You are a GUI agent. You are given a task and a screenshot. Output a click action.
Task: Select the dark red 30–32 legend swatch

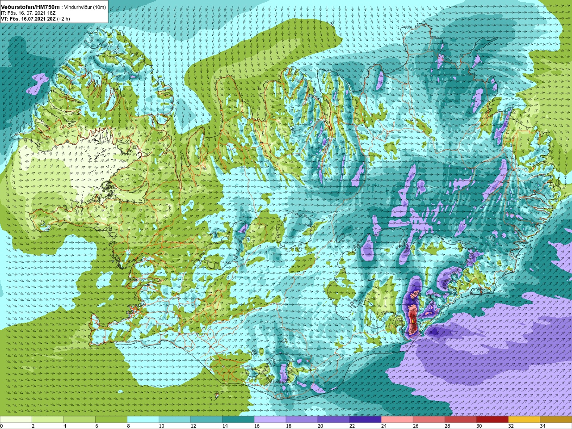click(492, 420)
